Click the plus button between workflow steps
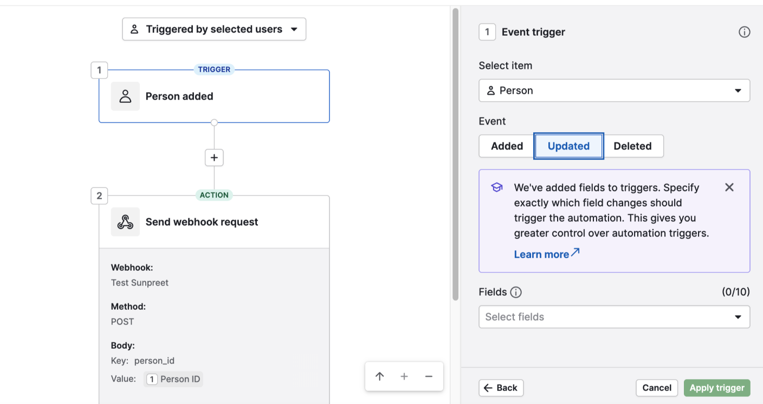763x404 pixels. 214,158
